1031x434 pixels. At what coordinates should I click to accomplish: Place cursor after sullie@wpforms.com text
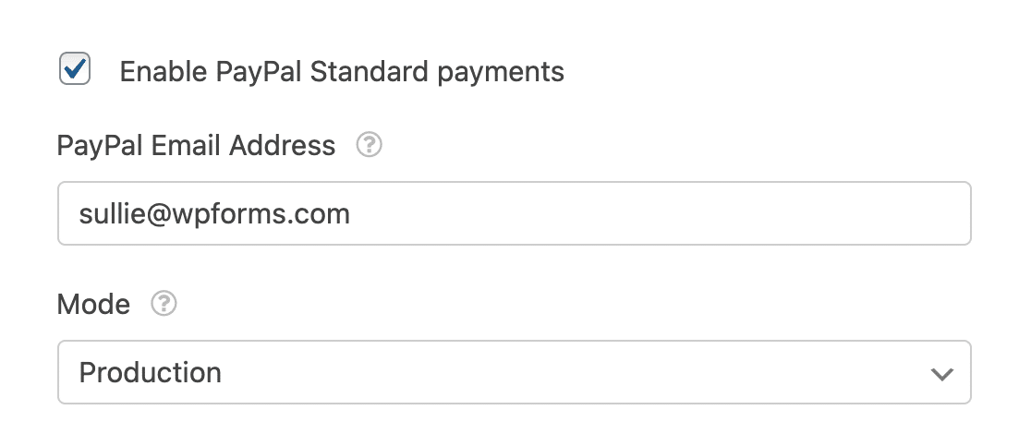click(352, 214)
